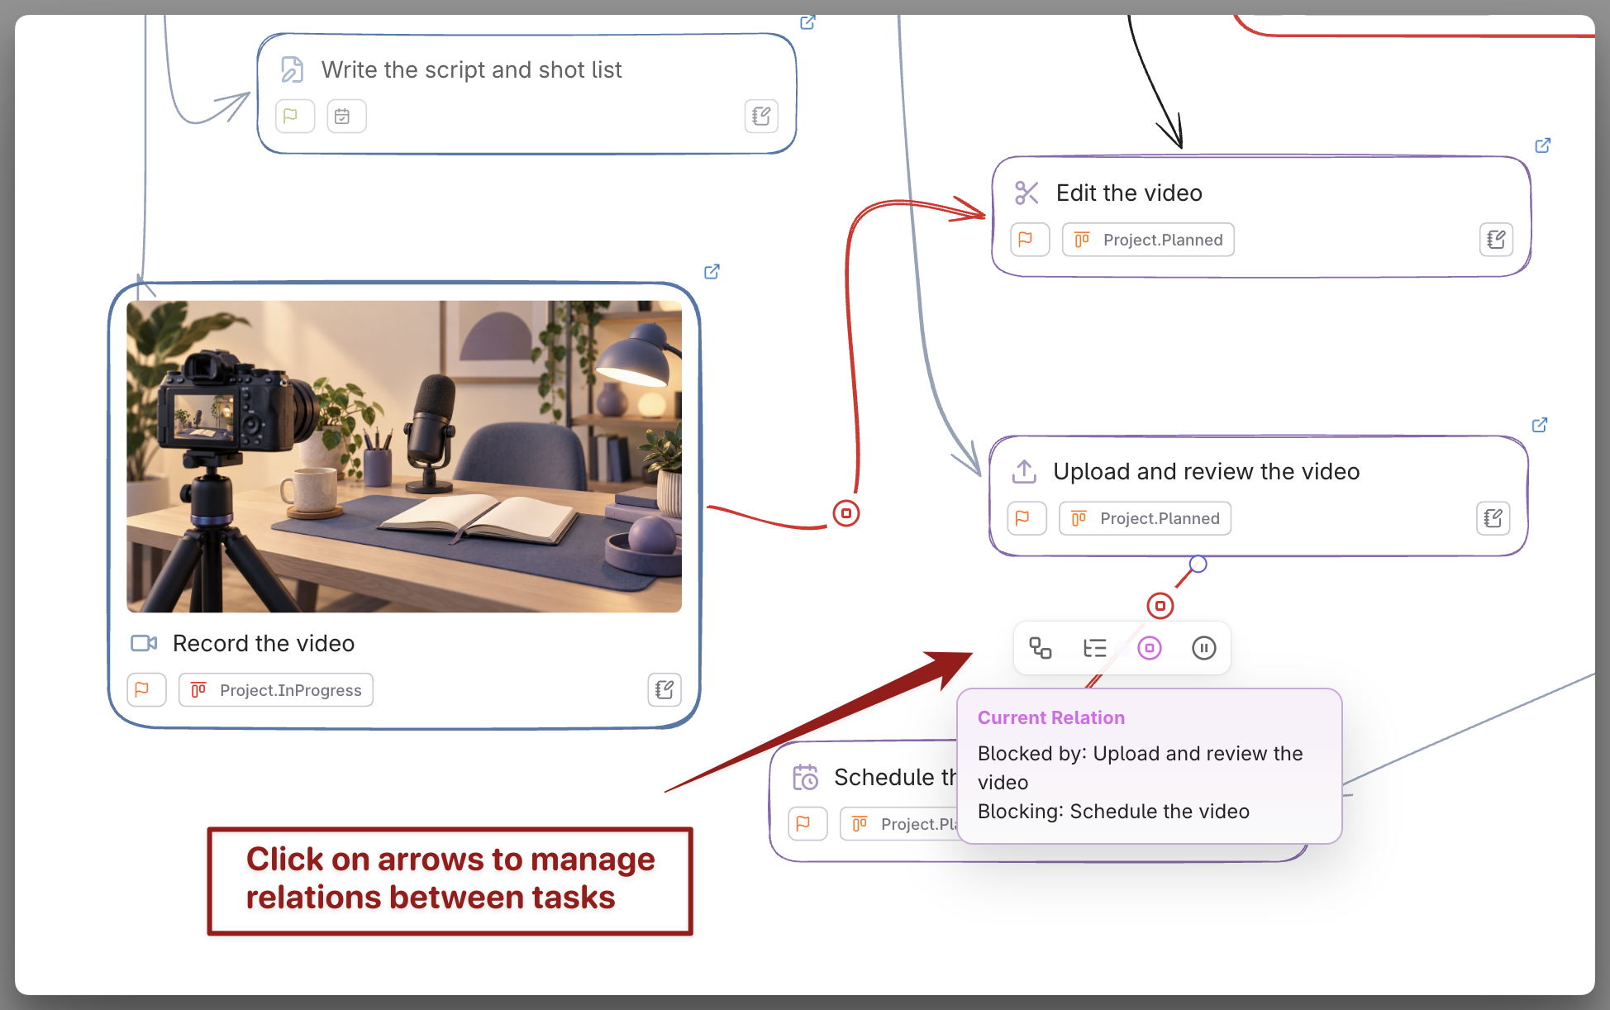Click the calendar icon on Write the script card

click(x=346, y=117)
